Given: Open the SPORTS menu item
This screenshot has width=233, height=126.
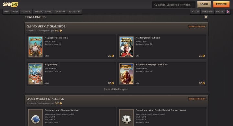Looking at the screenshot, I should [48, 12].
